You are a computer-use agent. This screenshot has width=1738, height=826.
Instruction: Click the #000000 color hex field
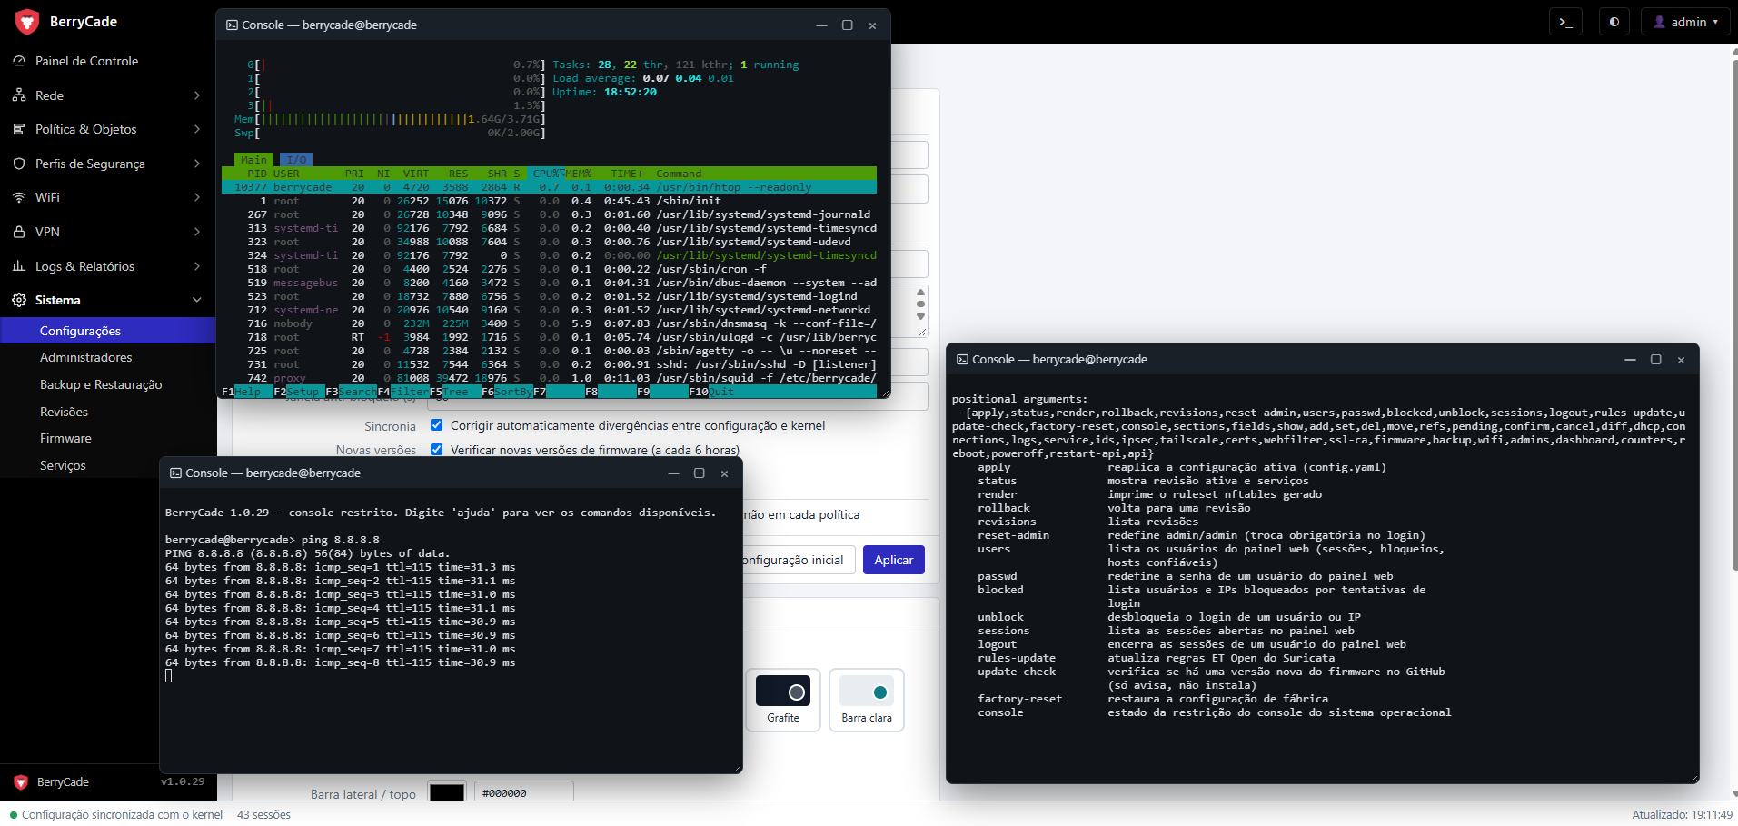pos(524,793)
